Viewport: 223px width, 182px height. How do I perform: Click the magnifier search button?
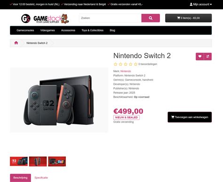point(151,18)
